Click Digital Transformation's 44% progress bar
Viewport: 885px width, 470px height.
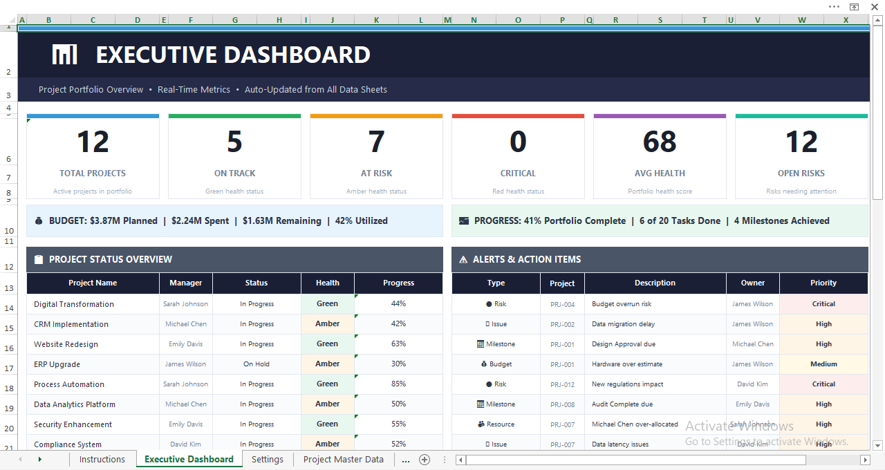398,303
